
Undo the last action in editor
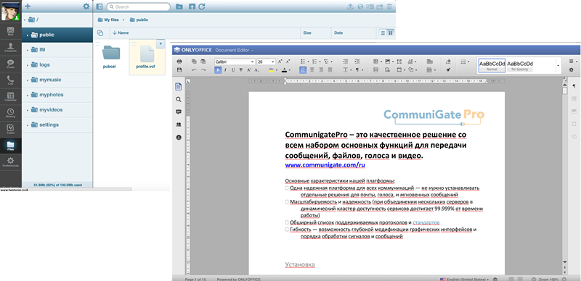pos(194,70)
